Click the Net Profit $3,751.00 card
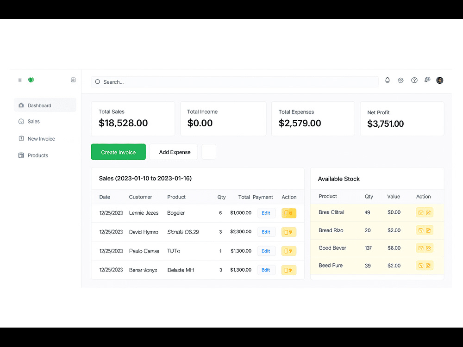The image size is (463, 347). pyautogui.click(x=402, y=118)
